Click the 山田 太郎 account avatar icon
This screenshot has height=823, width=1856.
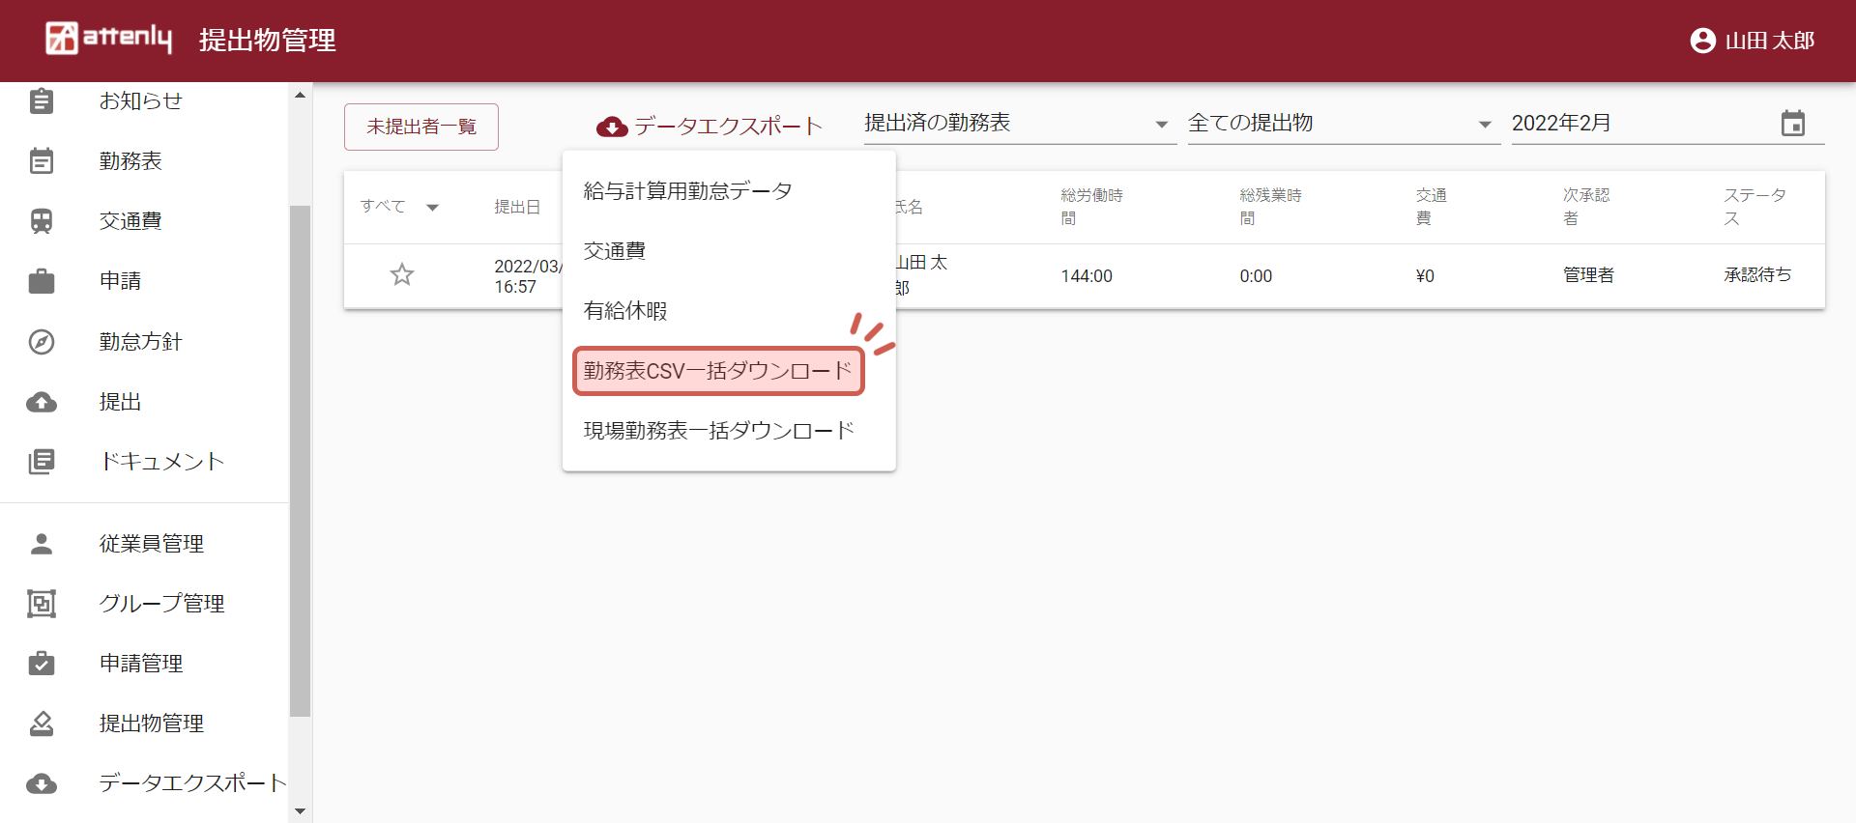click(1702, 41)
